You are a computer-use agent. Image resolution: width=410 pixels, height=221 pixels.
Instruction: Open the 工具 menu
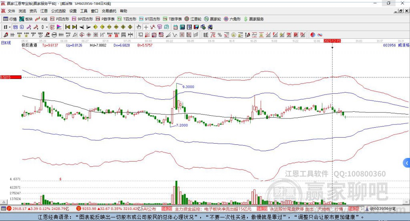click(x=84, y=11)
